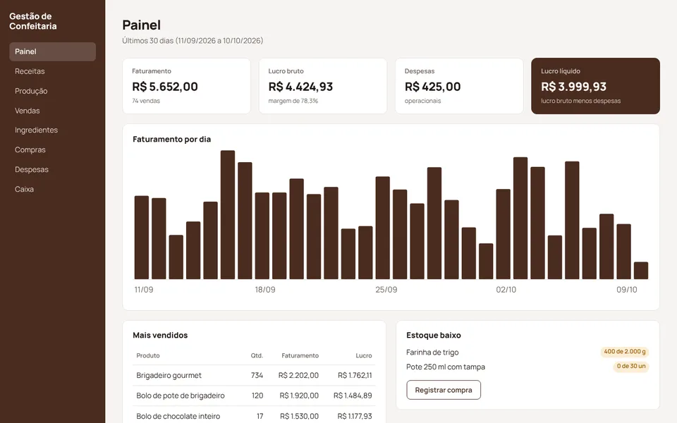
Task: Click the R$ 2.202,00 revenue cell
Action: click(298, 376)
